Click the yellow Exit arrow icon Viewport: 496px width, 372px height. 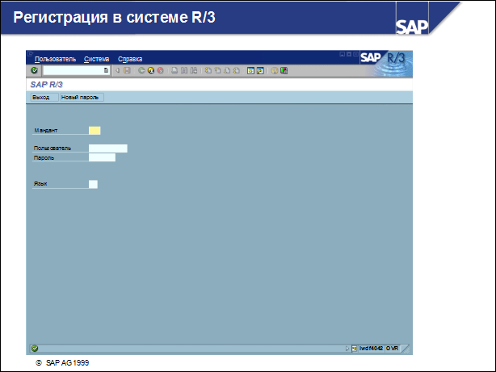coord(151,71)
